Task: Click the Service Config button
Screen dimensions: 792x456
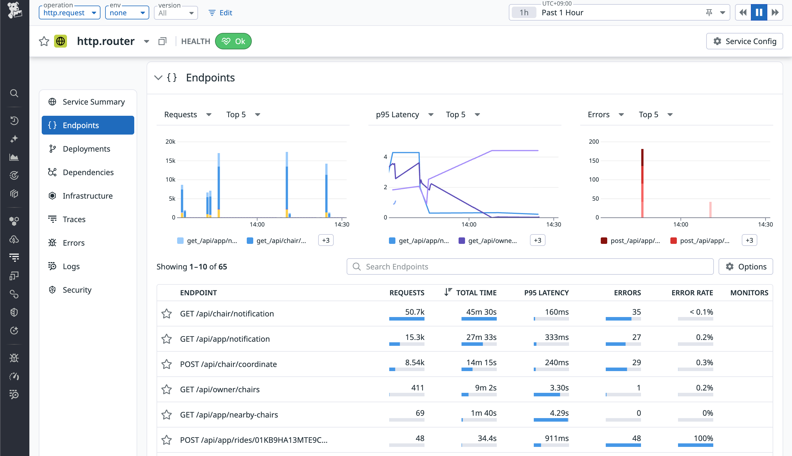Action: tap(744, 41)
